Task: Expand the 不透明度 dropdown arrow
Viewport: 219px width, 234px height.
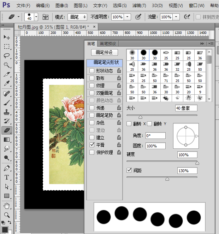Action: (127, 17)
